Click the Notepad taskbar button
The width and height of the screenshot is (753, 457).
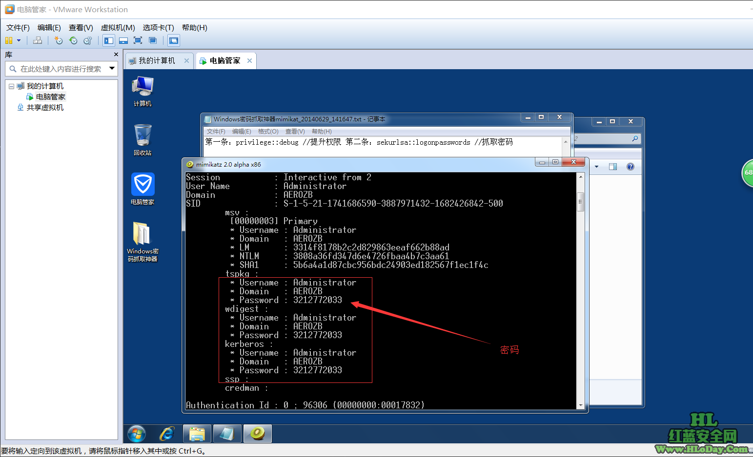227,434
